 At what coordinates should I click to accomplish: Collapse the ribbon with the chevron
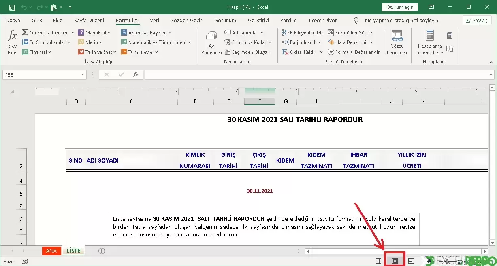[x=491, y=62]
